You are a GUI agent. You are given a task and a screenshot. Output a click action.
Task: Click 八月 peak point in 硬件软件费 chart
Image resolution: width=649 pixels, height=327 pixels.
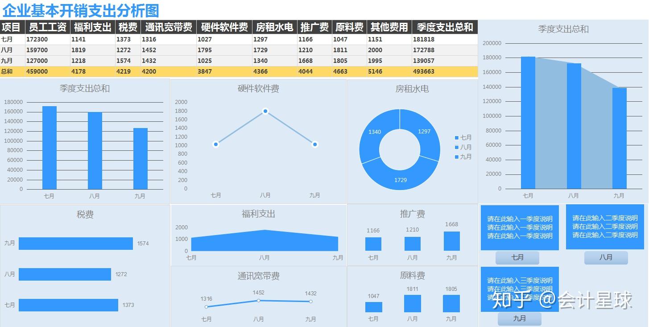(265, 111)
